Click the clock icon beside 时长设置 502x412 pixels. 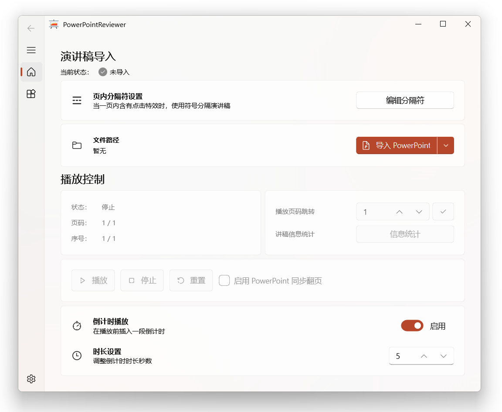pos(77,356)
